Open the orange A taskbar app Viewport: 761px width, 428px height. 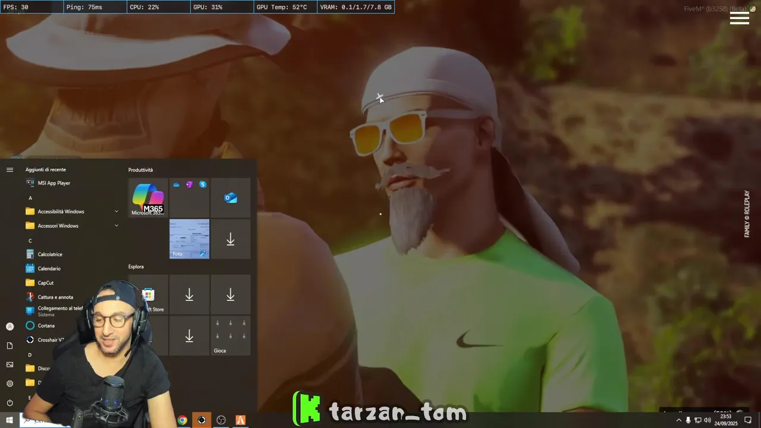tap(240, 420)
